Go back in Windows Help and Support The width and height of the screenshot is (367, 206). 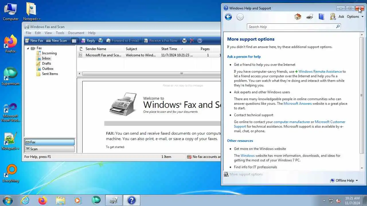click(228, 17)
